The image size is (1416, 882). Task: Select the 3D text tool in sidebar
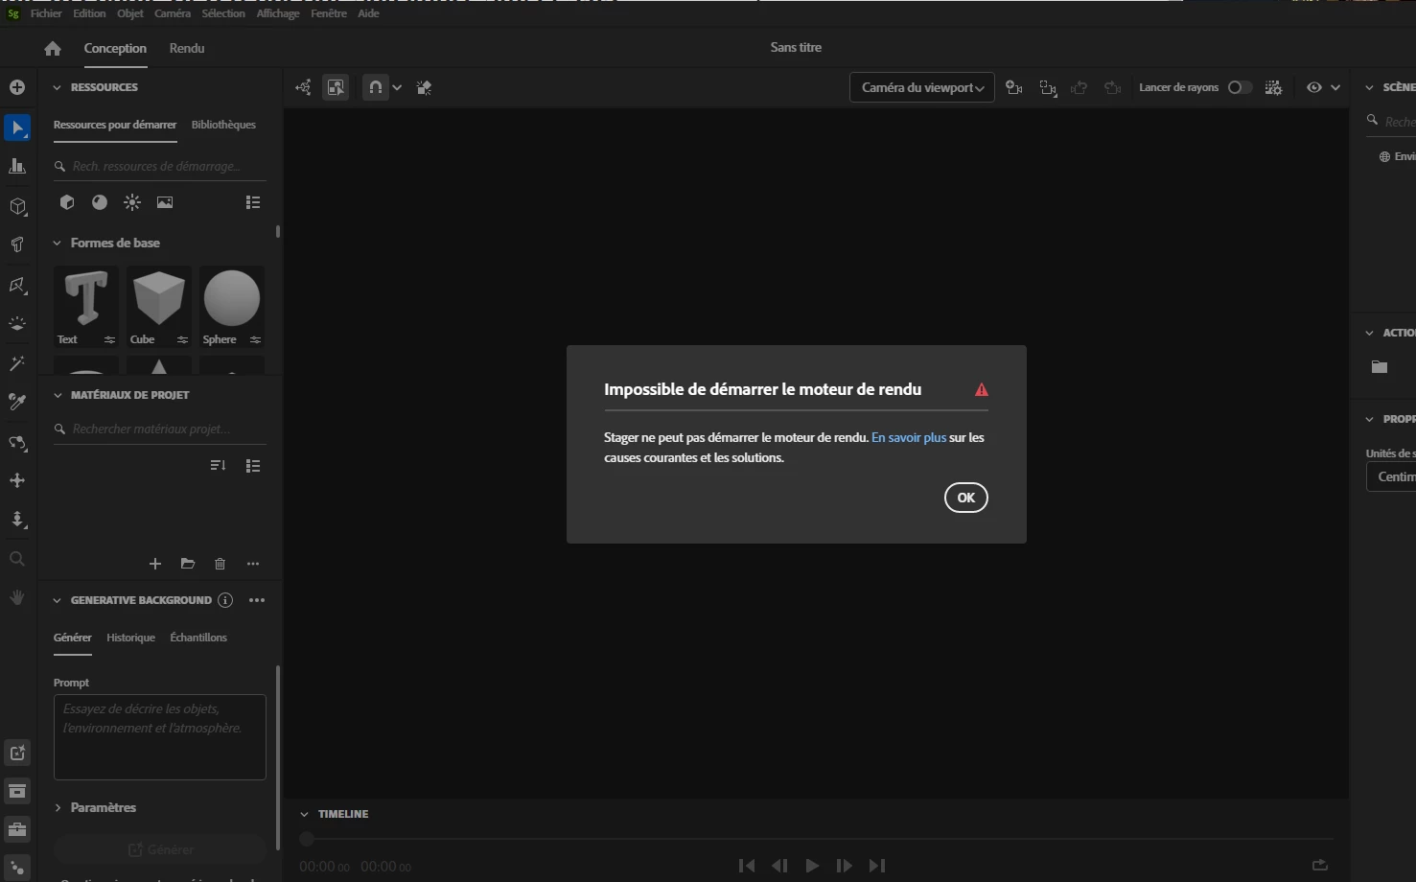(x=17, y=244)
